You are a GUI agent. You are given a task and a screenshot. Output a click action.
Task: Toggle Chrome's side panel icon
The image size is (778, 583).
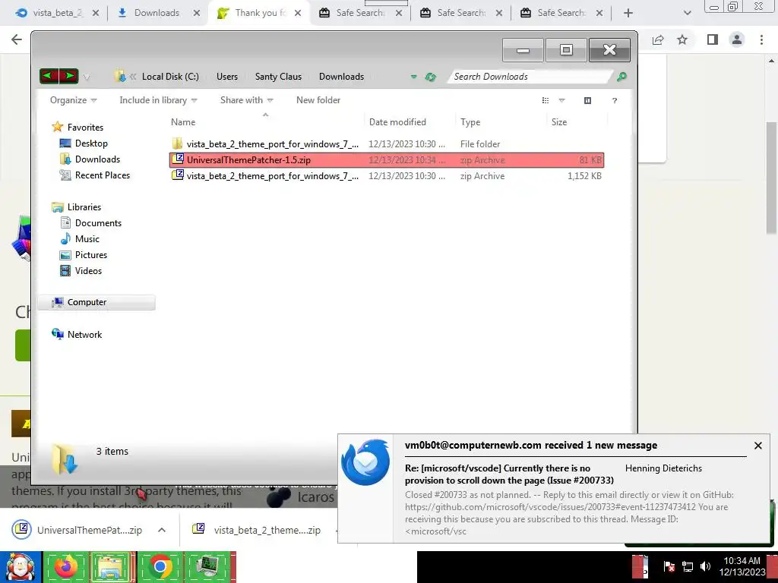tap(712, 39)
